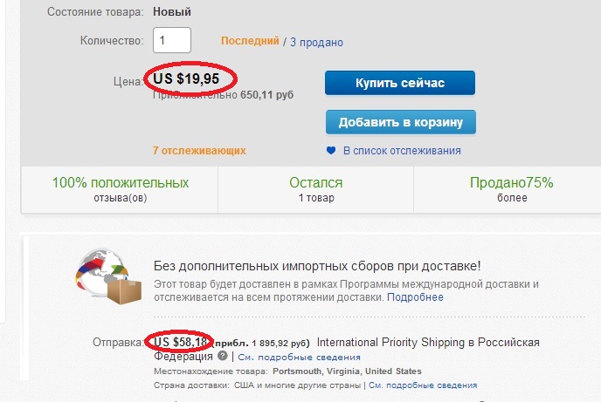Click the heart watchlist icon
Screen dimensions: 601x402
pyautogui.click(x=331, y=151)
